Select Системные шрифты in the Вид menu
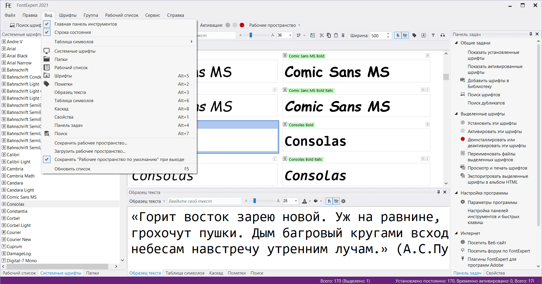The height and width of the screenshot is (284, 542). [119, 51]
